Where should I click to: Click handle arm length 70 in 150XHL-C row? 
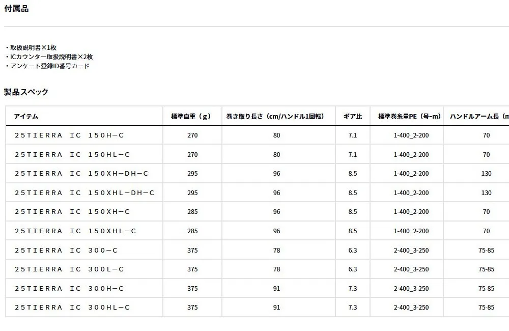click(486, 231)
